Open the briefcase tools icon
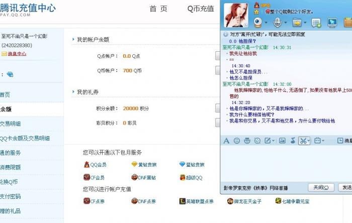 [317, 141]
